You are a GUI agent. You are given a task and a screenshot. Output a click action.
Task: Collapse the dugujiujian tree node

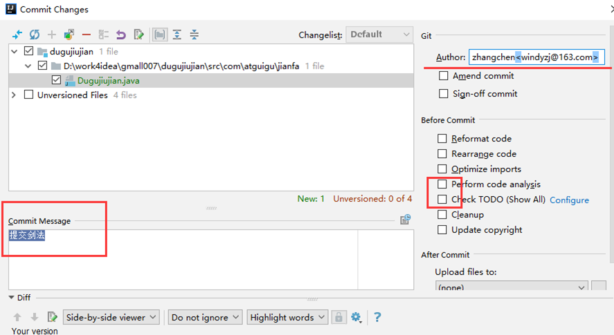click(x=15, y=51)
